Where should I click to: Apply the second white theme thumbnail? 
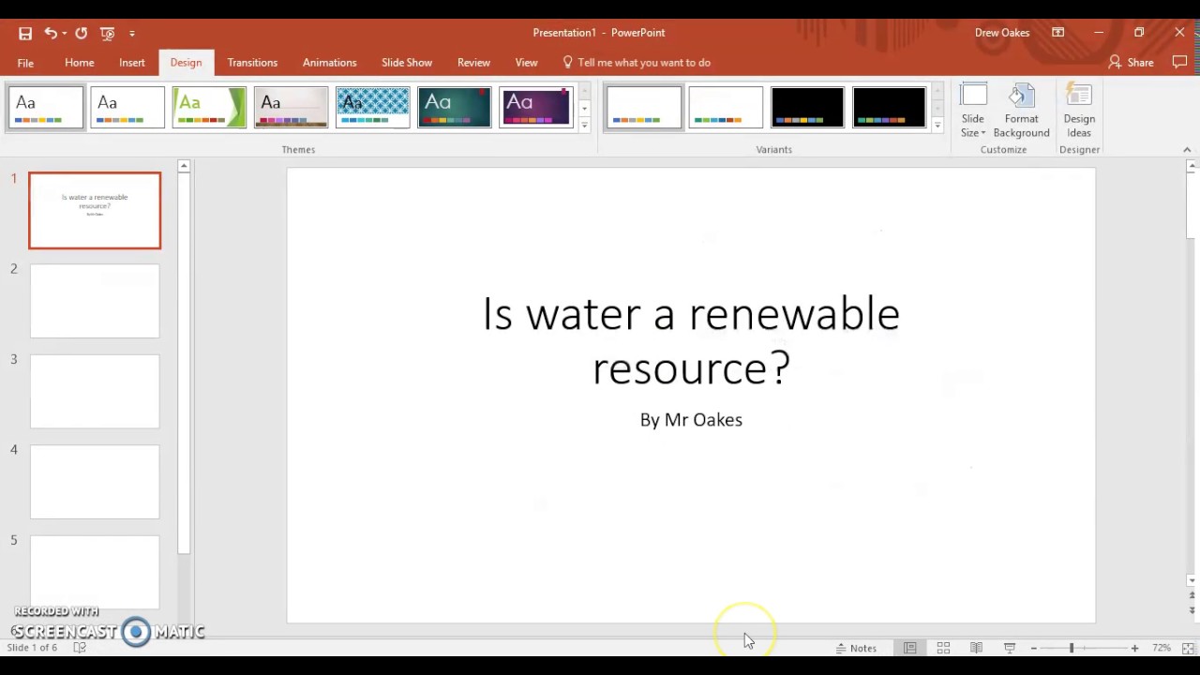127,108
